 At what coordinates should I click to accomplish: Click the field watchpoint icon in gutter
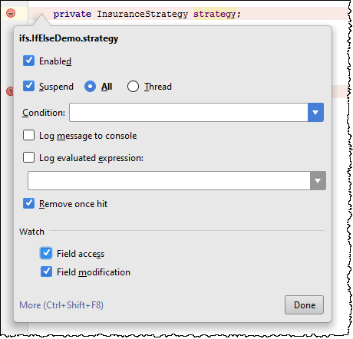coord(11,13)
